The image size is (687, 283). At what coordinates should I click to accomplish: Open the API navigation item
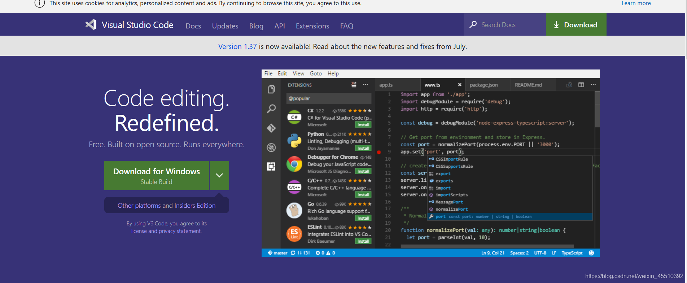[x=280, y=26]
